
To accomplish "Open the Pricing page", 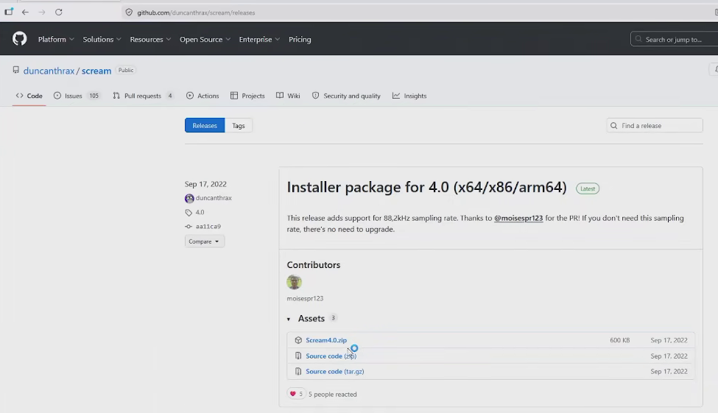I will coord(300,39).
